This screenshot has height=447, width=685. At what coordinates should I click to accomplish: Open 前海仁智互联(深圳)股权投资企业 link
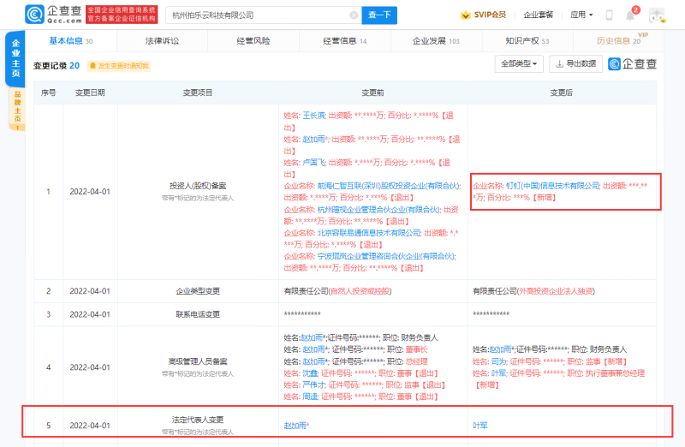[x=389, y=186]
